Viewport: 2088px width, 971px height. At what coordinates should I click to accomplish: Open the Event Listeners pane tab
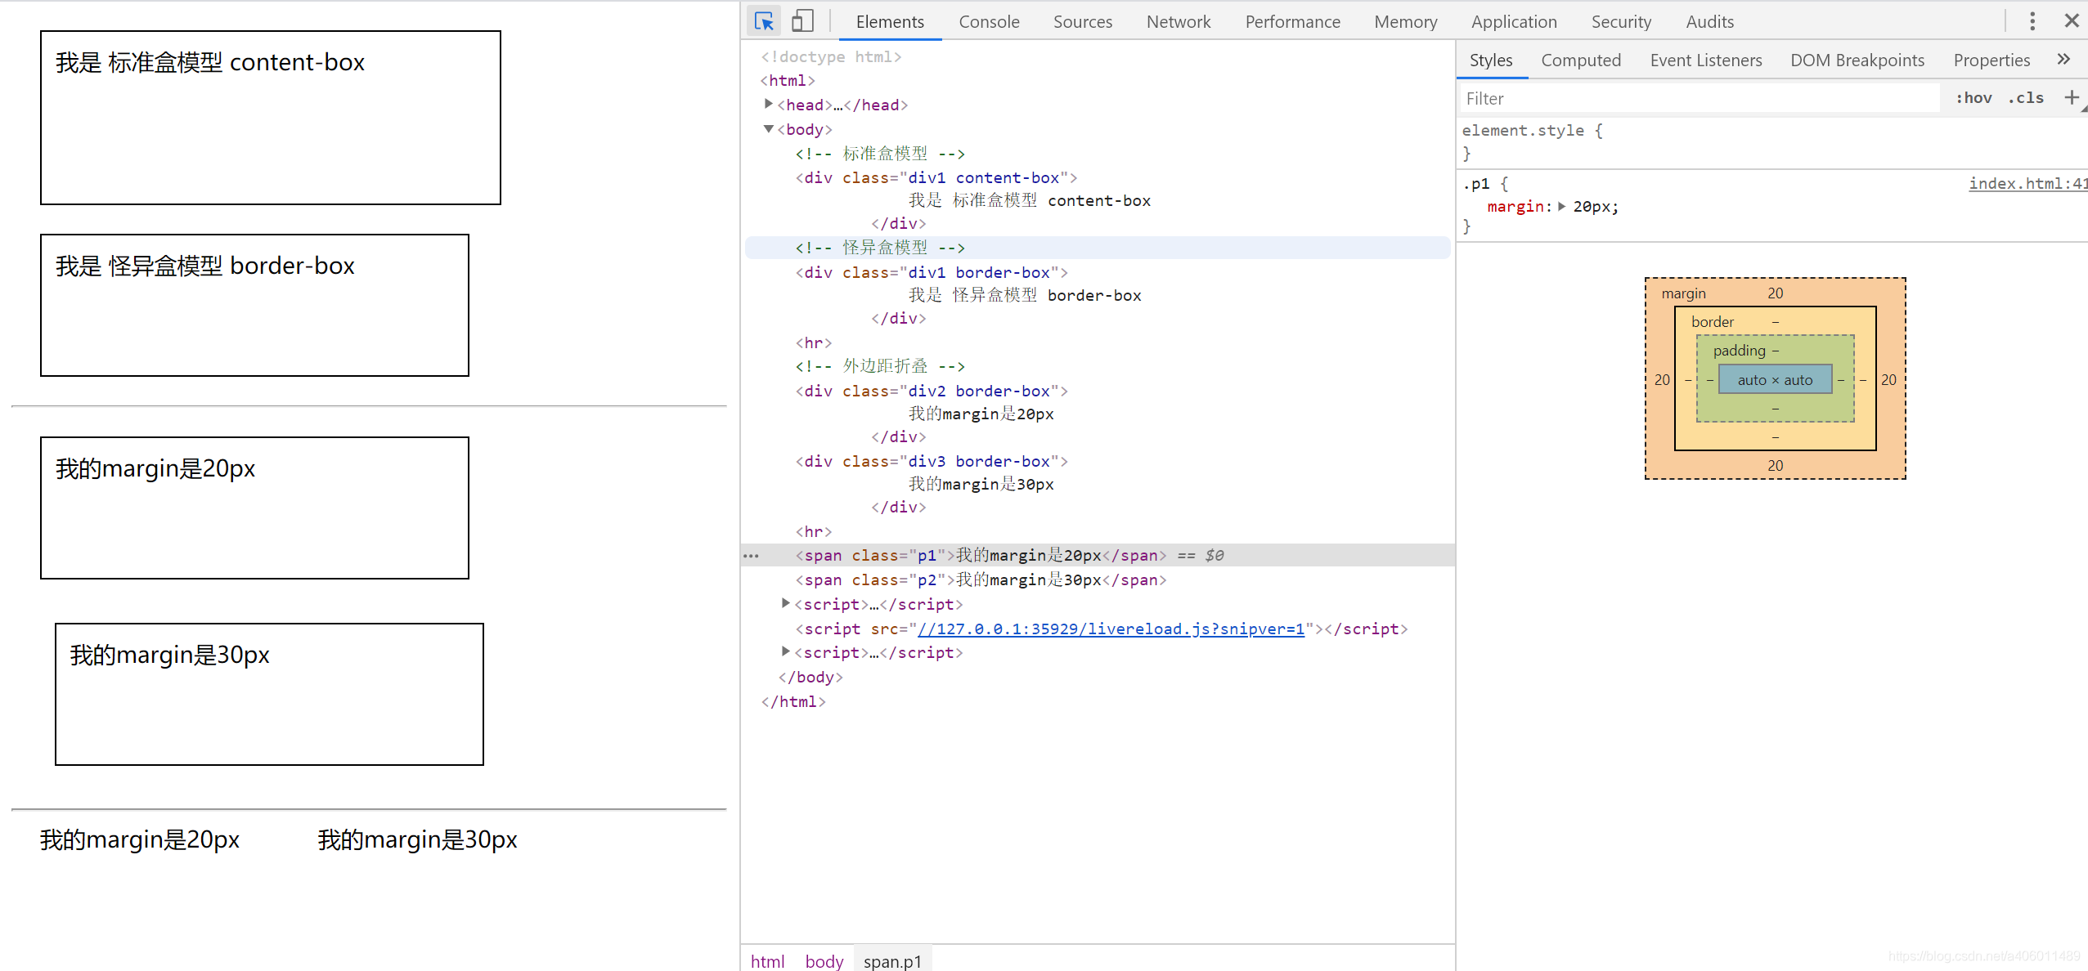coord(1706,60)
